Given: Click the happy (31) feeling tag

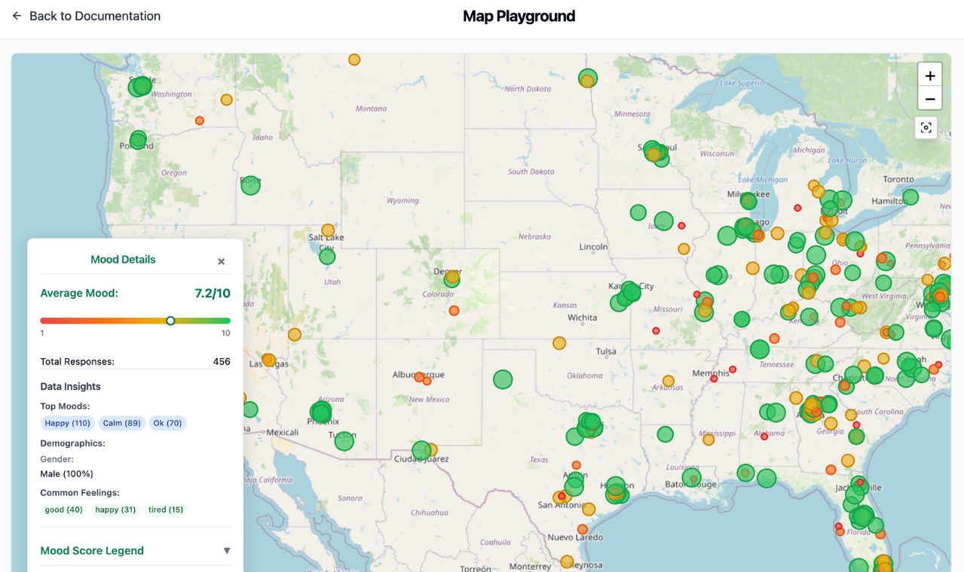Looking at the screenshot, I should click(115, 510).
